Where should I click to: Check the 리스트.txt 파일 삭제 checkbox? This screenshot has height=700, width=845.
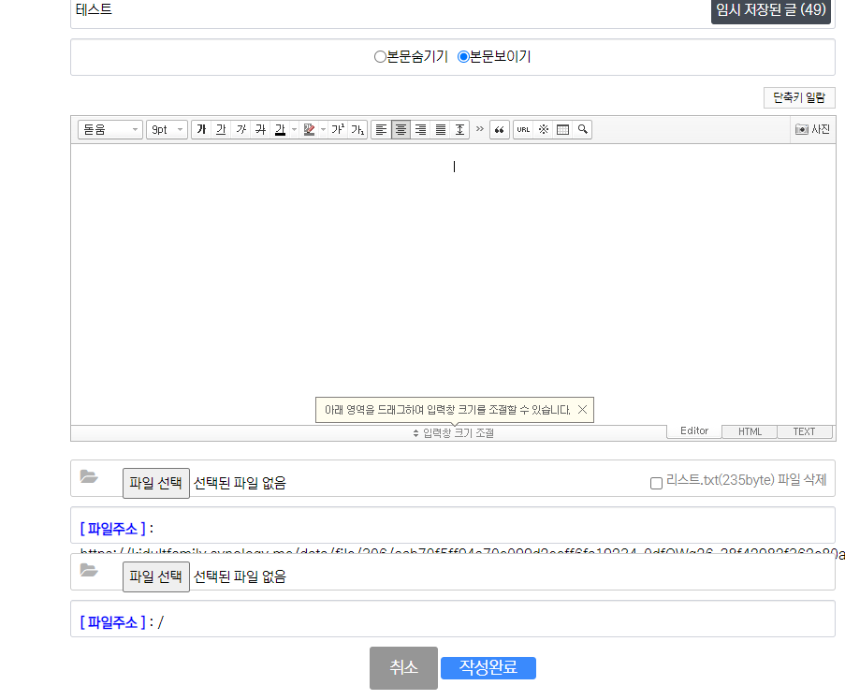[x=656, y=483]
